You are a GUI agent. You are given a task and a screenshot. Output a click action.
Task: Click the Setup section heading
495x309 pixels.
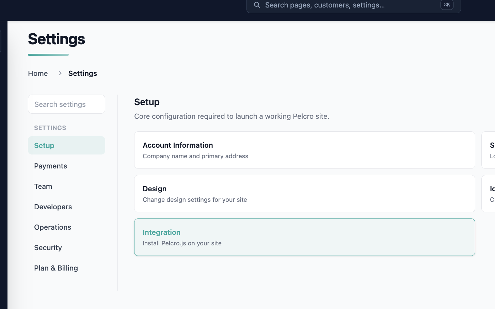(147, 102)
